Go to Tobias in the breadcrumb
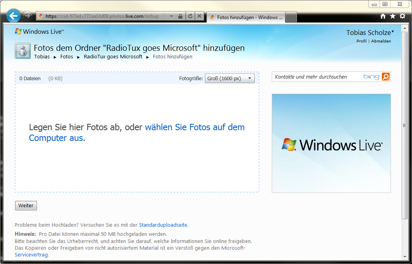Viewport: 412px width, 264px height. (x=42, y=57)
